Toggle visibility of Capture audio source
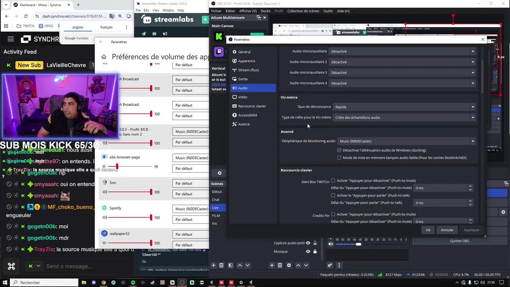510x287 pixels. click(308, 243)
